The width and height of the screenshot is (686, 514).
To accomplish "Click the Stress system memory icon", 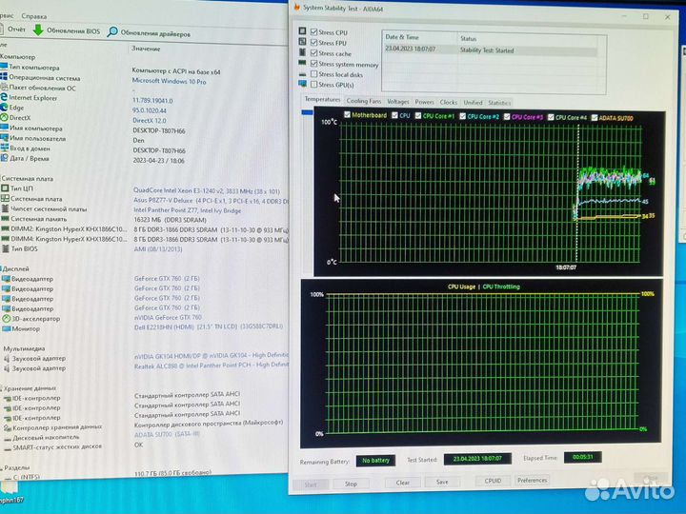I will point(302,63).
